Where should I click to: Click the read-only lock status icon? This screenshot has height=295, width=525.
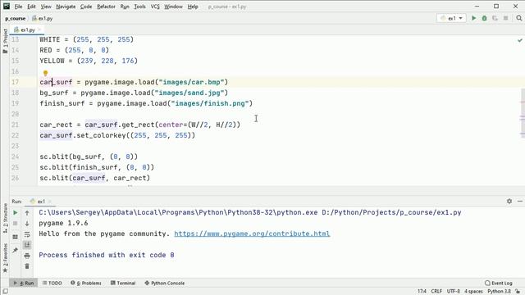(518, 292)
